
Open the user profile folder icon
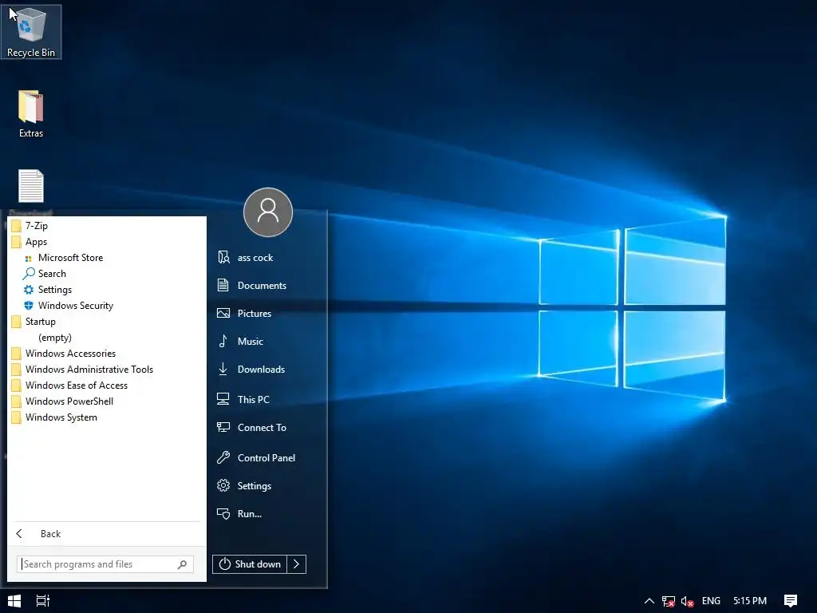coord(223,257)
